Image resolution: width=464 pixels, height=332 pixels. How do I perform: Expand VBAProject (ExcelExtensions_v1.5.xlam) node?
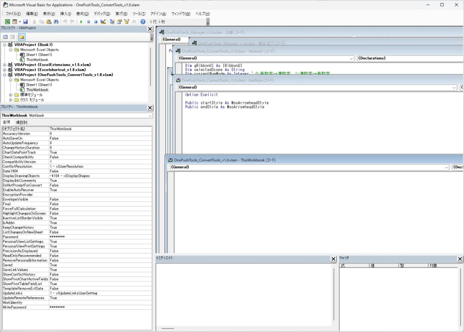point(5,65)
